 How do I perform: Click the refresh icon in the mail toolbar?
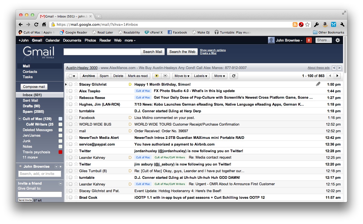pyautogui.click(x=234, y=76)
